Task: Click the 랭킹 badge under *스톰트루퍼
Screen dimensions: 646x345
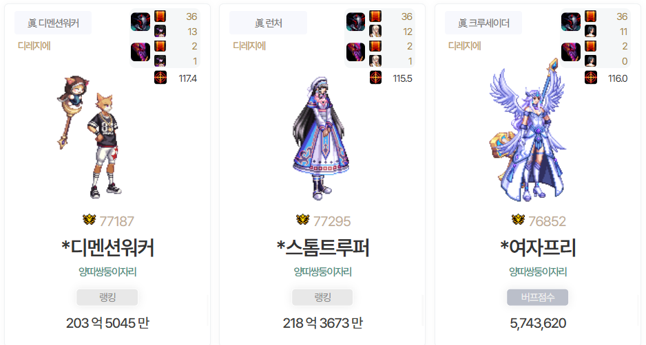Action: pos(322,298)
